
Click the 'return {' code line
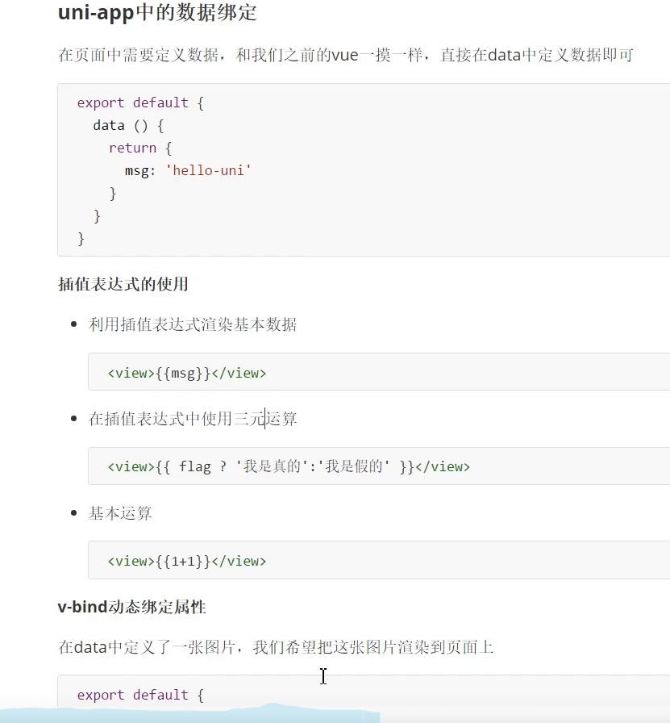[140, 148]
